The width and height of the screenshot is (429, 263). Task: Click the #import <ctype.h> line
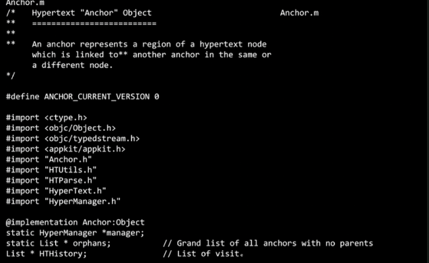click(x=46, y=117)
